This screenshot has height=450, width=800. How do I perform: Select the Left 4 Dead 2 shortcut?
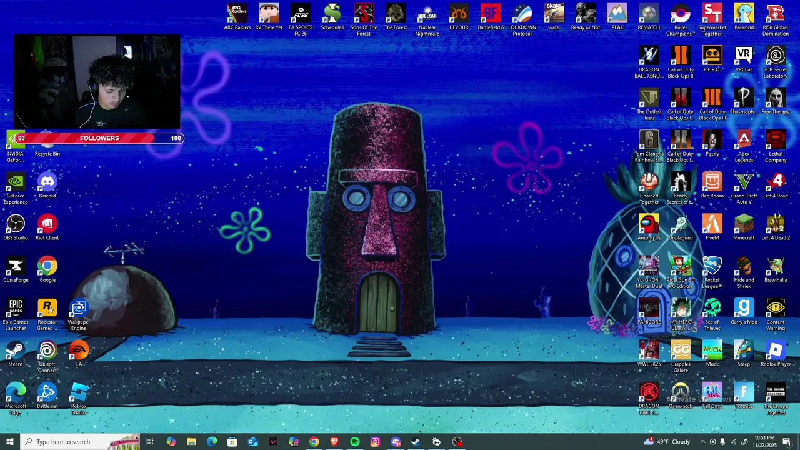tap(776, 227)
